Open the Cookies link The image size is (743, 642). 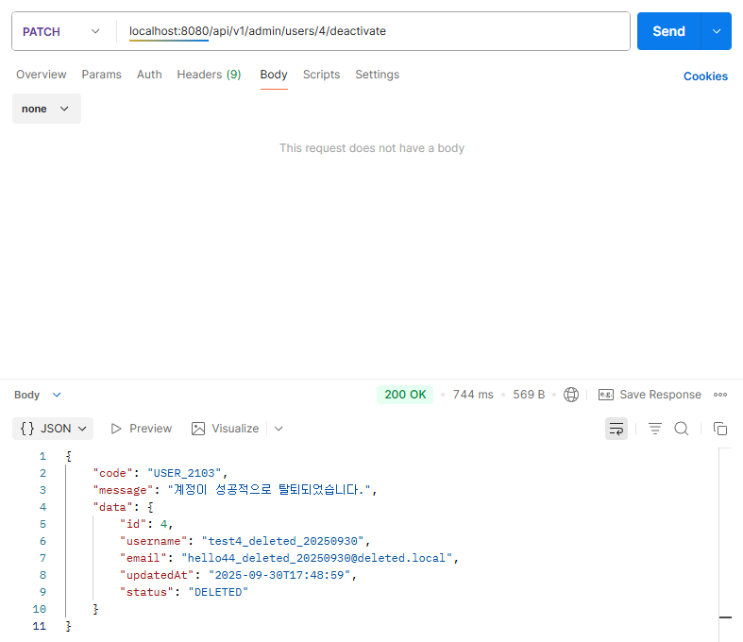point(705,76)
